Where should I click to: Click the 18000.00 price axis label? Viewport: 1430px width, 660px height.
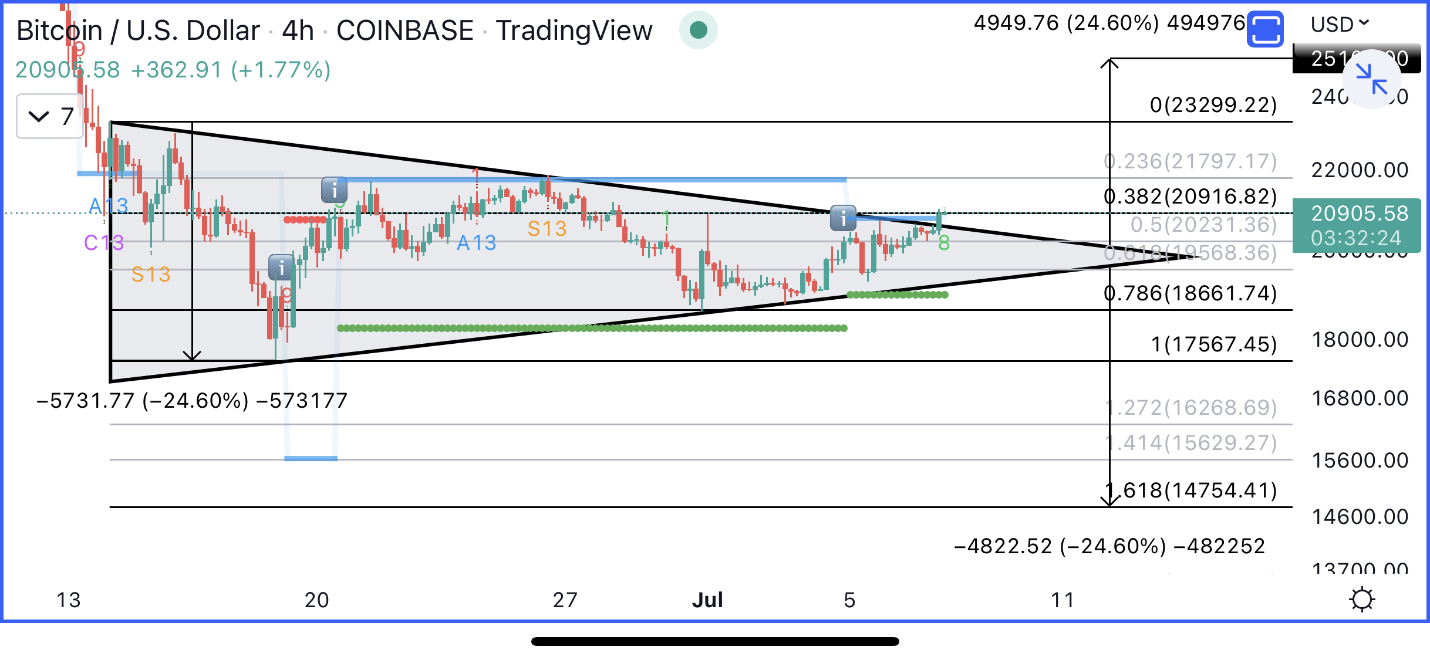pyautogui.click(x=1360, y=340)
